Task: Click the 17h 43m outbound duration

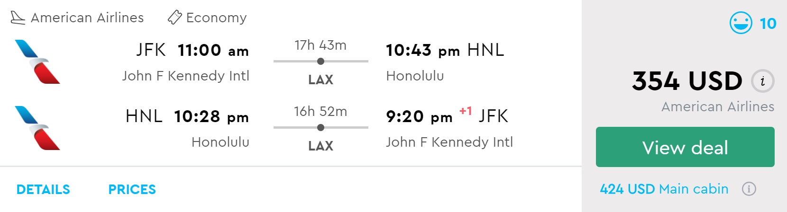Action: click(320, 45)
